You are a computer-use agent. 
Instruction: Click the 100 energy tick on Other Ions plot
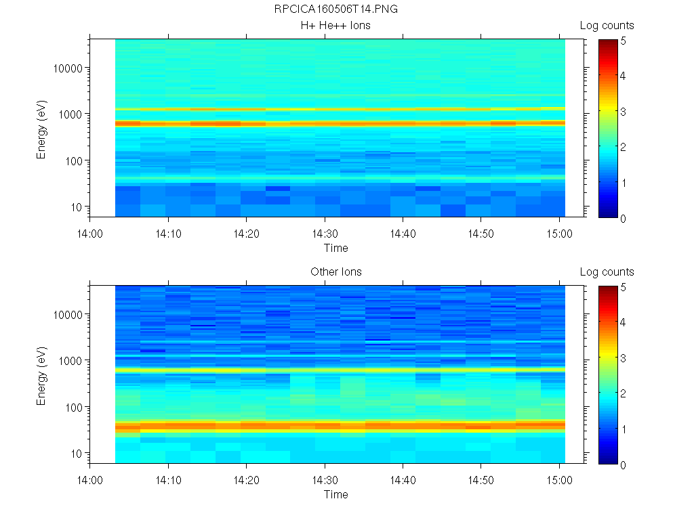[x=73, y=408]
